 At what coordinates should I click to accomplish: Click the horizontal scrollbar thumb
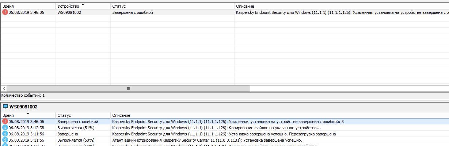tap(128, 88)
